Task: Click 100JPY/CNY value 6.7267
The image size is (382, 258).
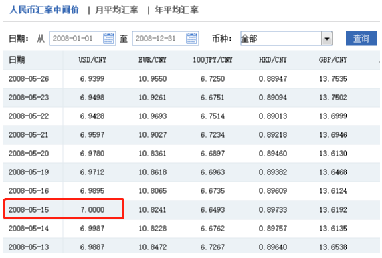Action: click(213, 247)
